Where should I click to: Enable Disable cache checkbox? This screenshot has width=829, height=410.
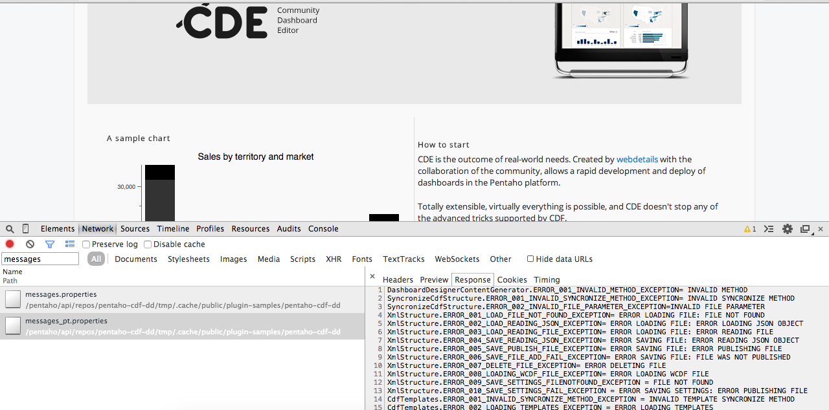coord(148,244)
